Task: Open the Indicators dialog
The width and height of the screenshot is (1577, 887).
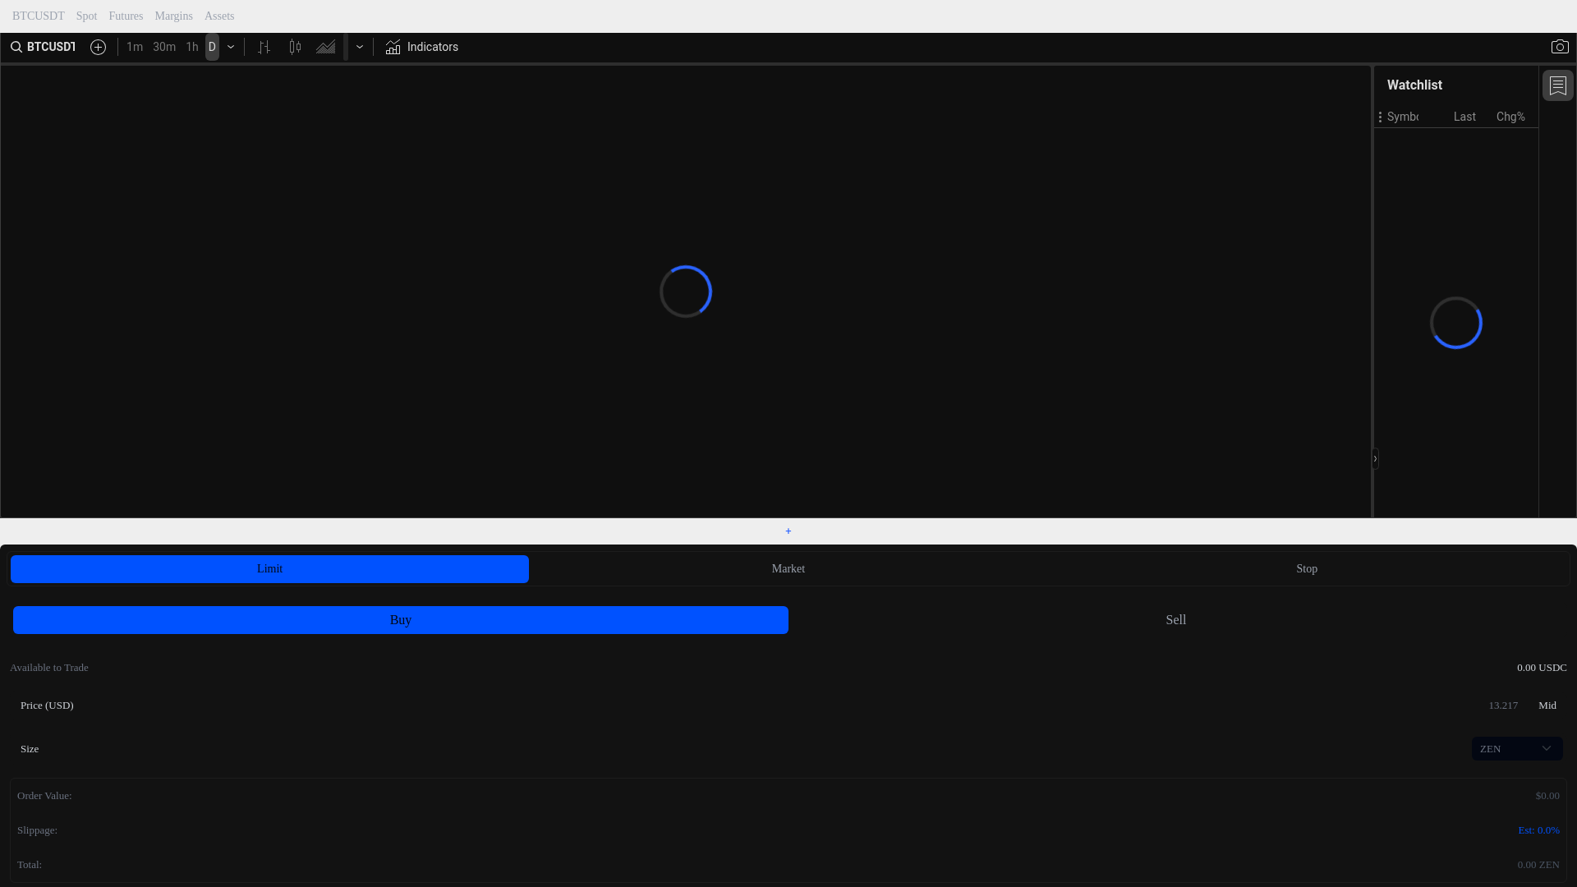Action: click(422, 47)
